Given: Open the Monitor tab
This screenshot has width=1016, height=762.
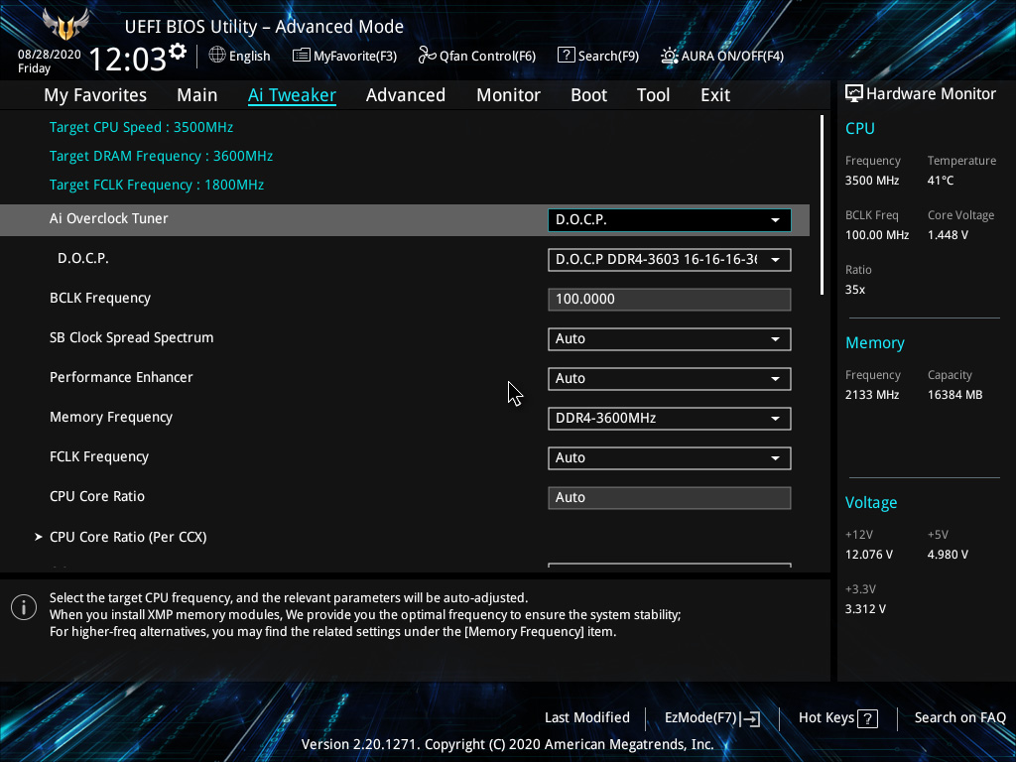Looking at the screenshot, I should 508,95.
